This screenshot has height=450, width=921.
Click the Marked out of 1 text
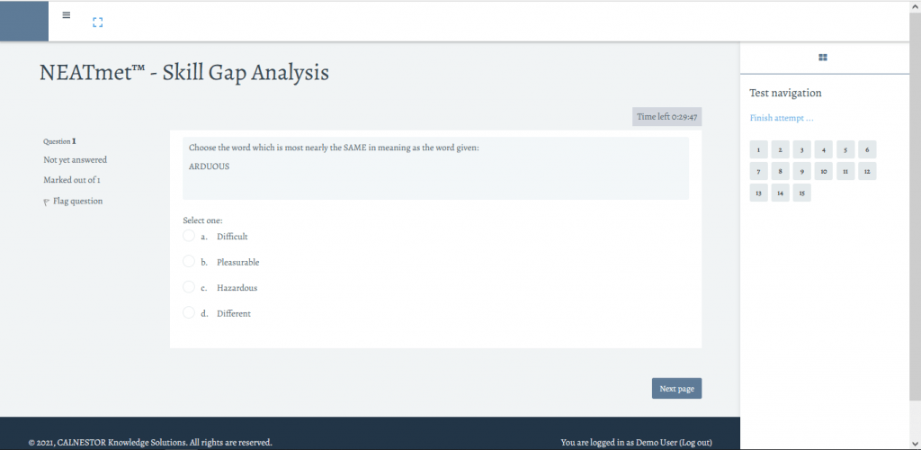point(72,180)
